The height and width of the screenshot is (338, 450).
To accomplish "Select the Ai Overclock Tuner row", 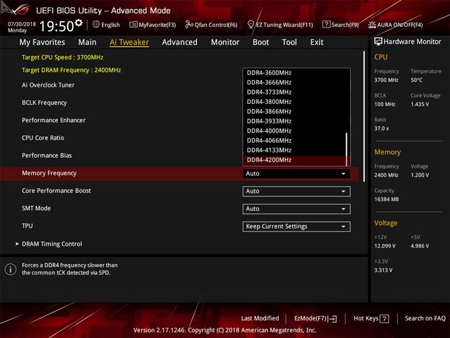I will point(48,85).
